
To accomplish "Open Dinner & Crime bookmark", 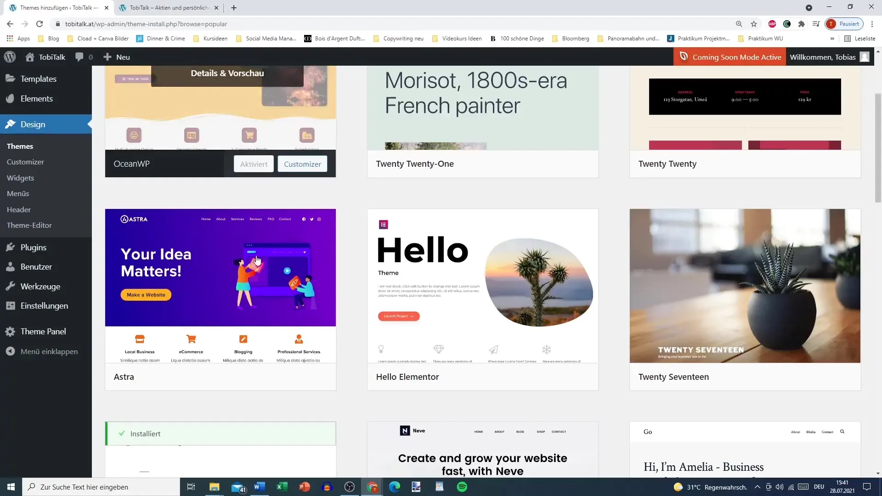I will (161, 39).
